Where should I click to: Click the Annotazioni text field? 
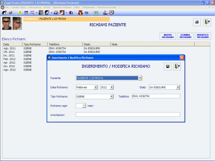coord(128,115)
